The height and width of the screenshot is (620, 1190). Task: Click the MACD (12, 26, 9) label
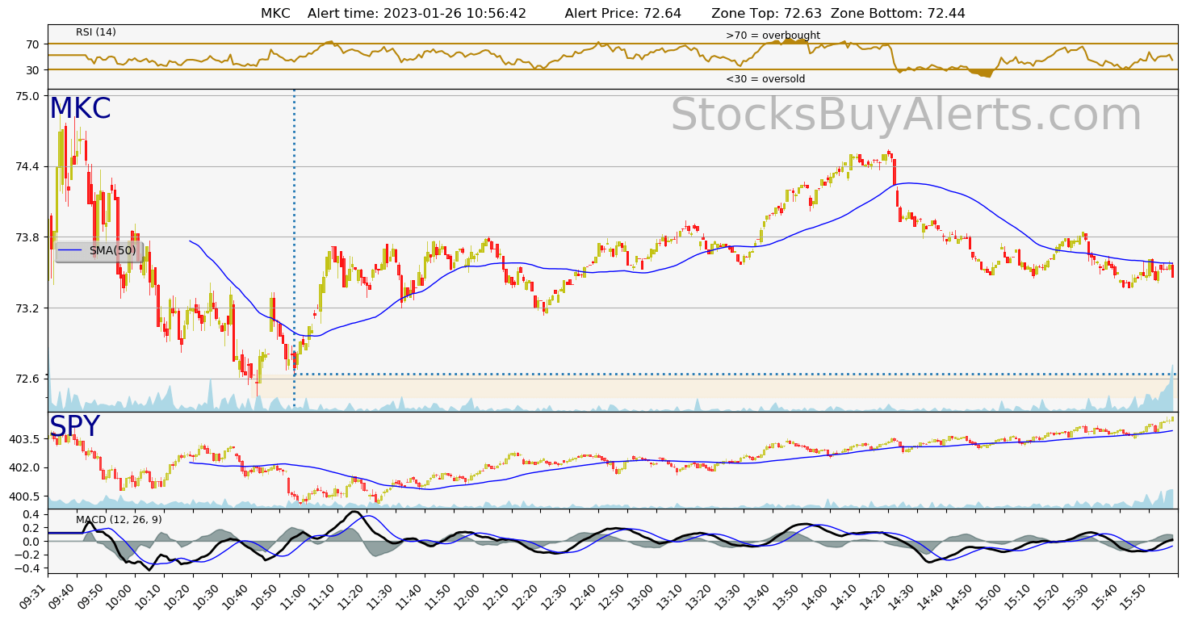coord(119,520)
